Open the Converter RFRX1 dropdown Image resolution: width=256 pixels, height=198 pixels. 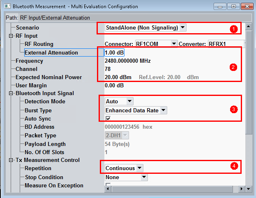pos(226,44)
